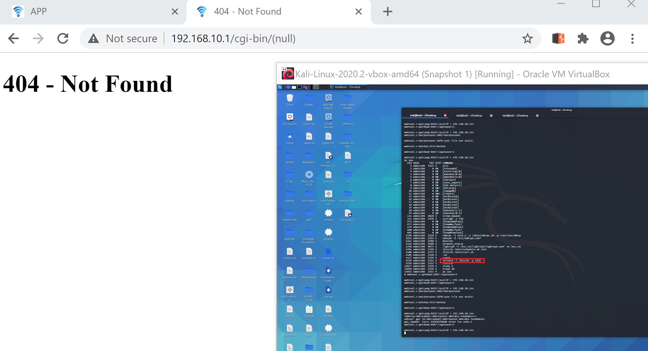This screenshot has height=351, width=648.
Task: Click the highlighted telnetd command line
Action: (463, 260)
